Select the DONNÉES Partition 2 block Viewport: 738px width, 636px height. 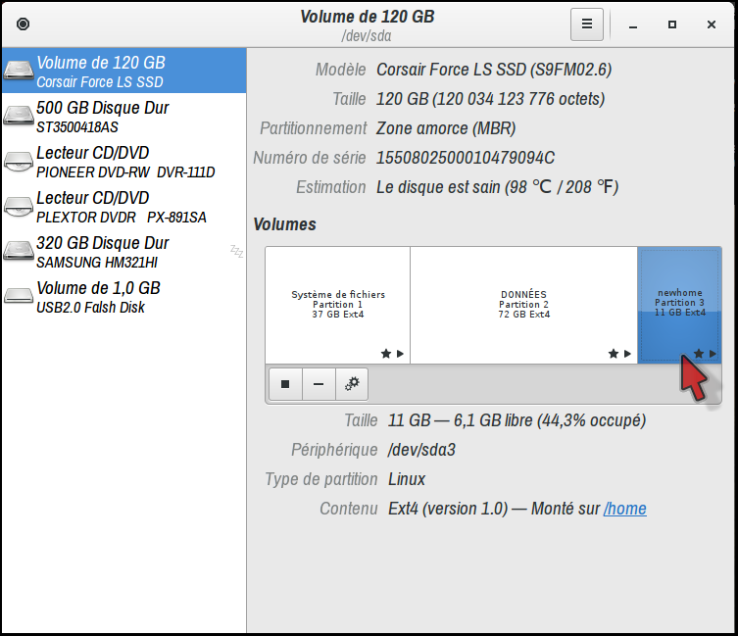tap(523, 304)
